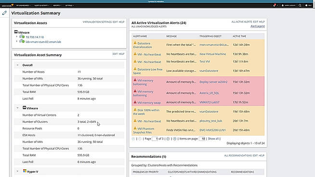
Task: Click Edit in Recommendations panel
Action: coord(255,155)
